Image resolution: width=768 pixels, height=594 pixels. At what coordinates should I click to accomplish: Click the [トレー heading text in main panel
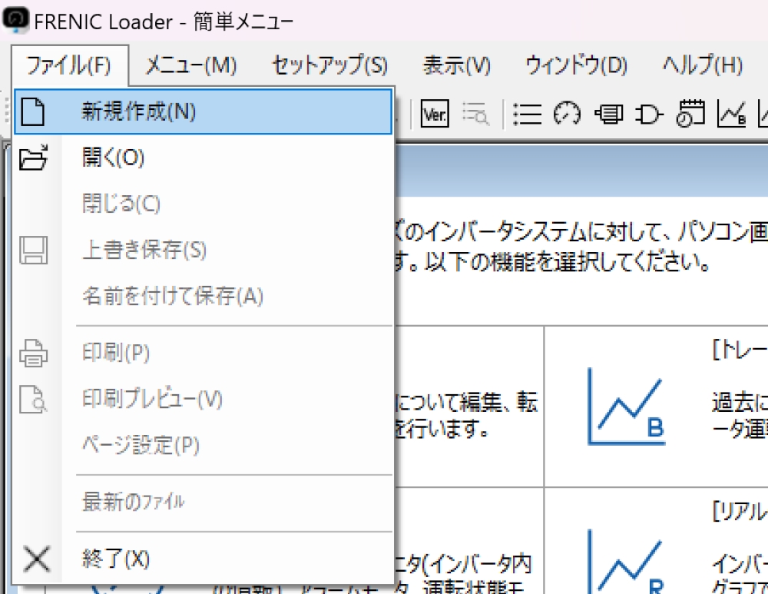point(740,350)
